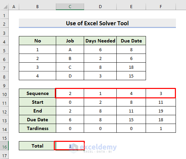Select cell with job 'C'
This screenshot has height=159, width=186.
point(70,67)
